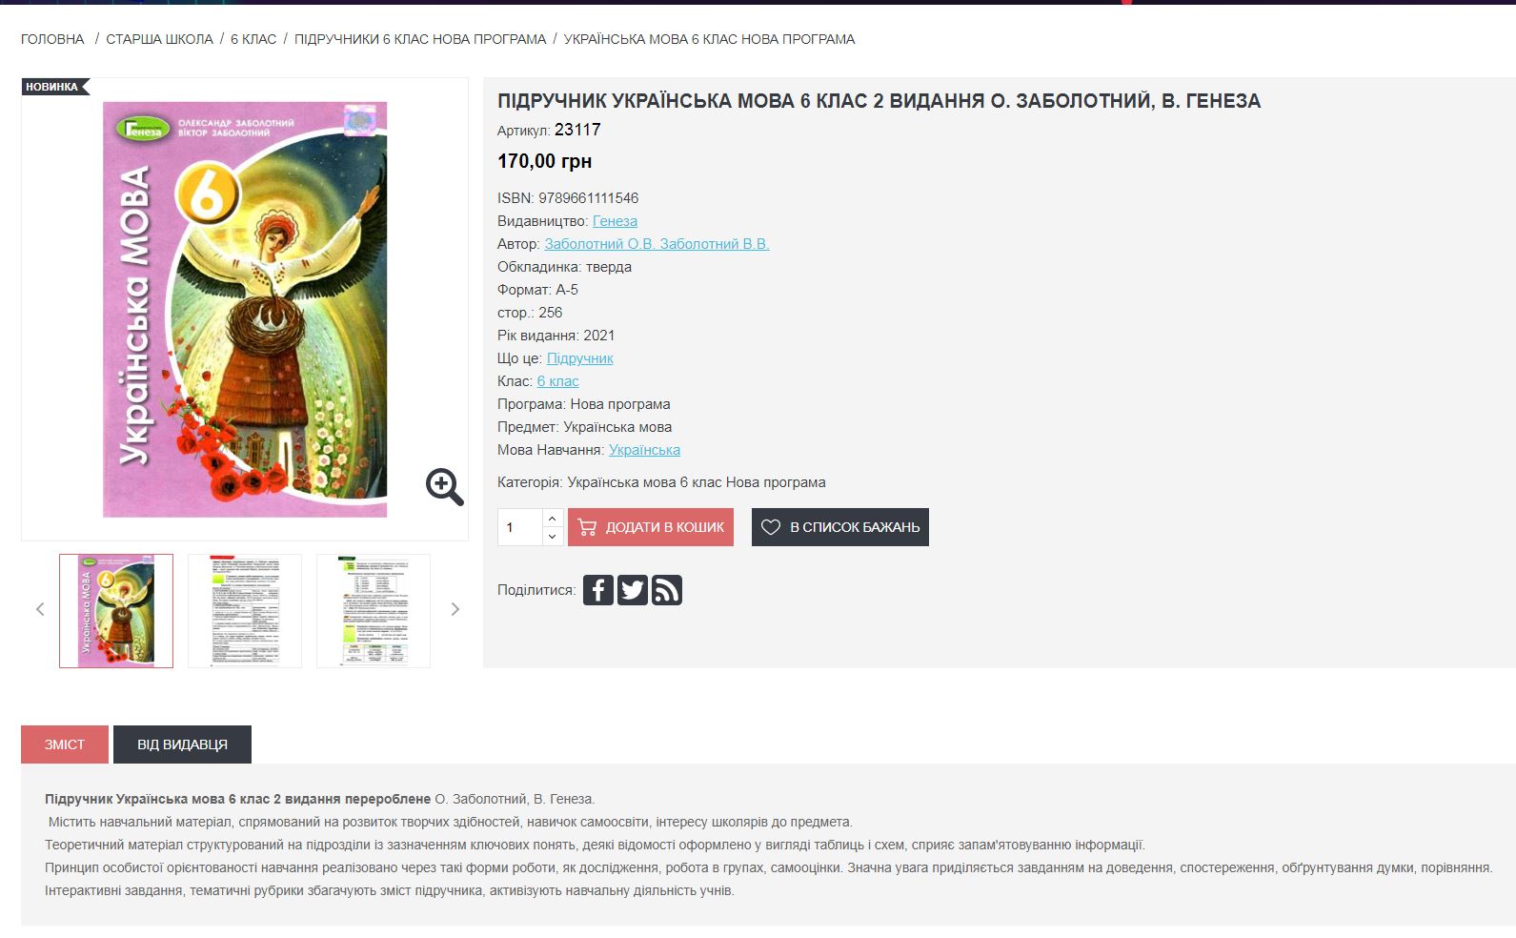This screenshot has height=938, width=1516.
Task: Share the book on Facebook
Action: click(x=598, y=590)
